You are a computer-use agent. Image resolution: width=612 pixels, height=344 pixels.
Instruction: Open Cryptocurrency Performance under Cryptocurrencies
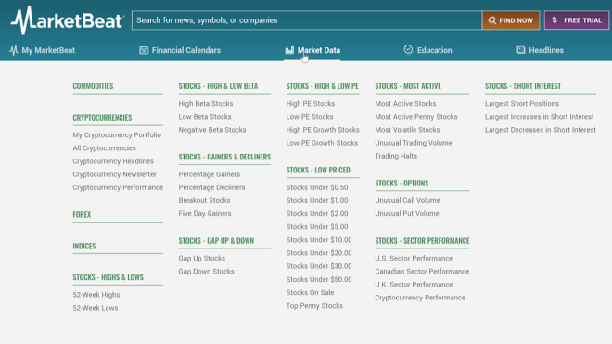tap(118, 187)
